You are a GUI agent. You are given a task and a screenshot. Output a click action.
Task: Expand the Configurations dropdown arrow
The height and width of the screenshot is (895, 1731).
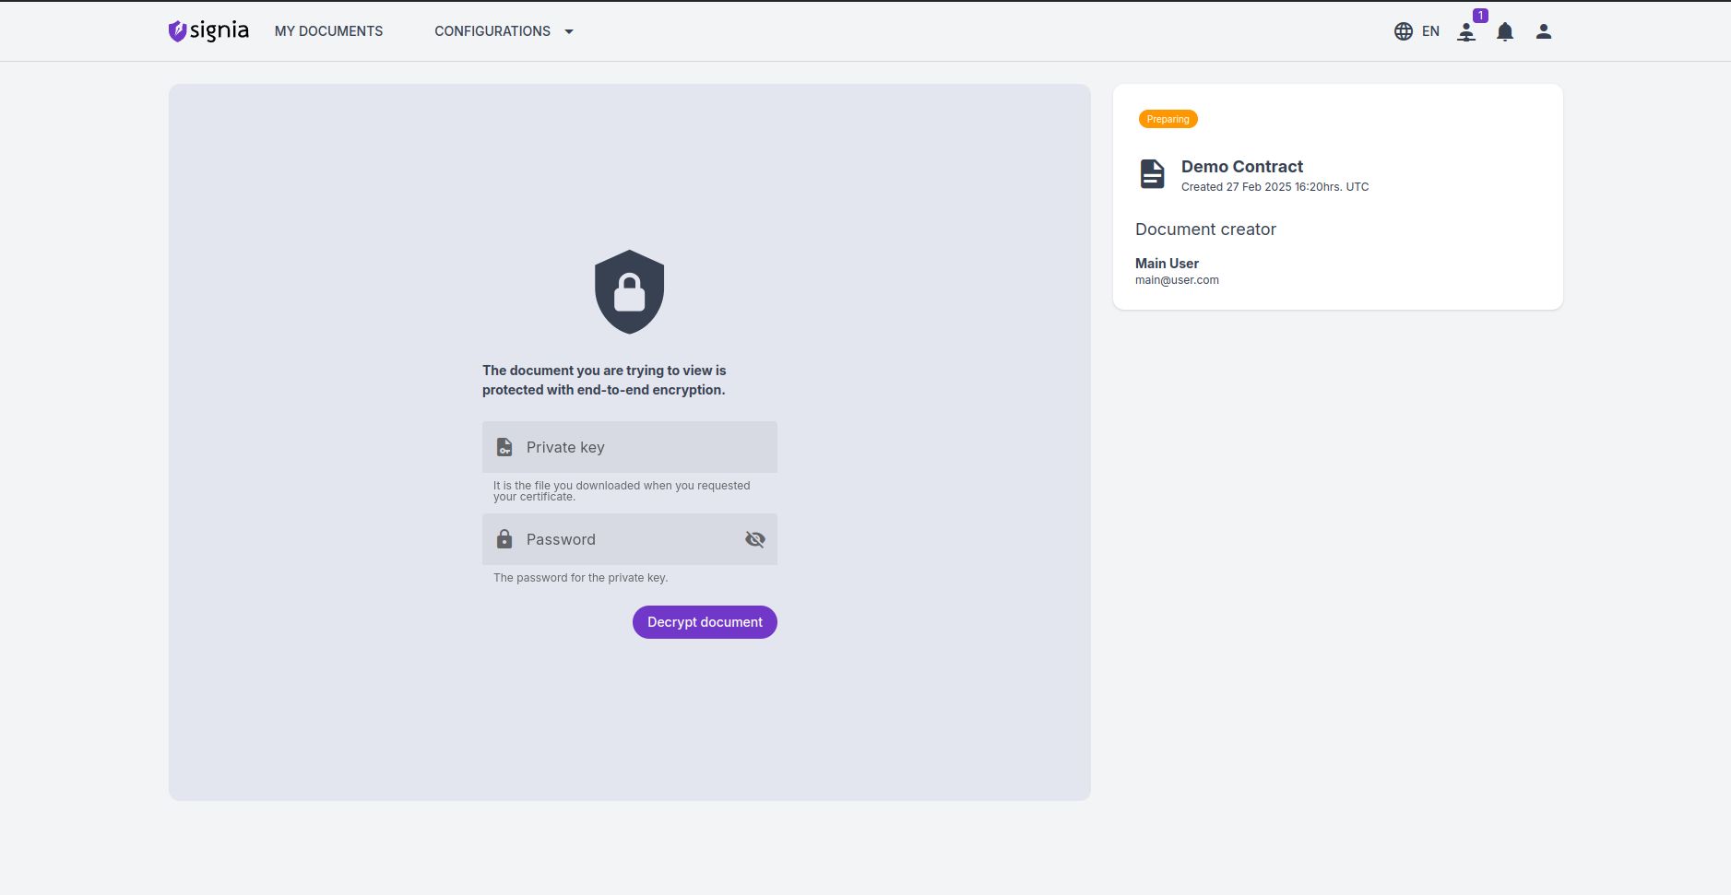pyautogui.click(x=569, y=31)
